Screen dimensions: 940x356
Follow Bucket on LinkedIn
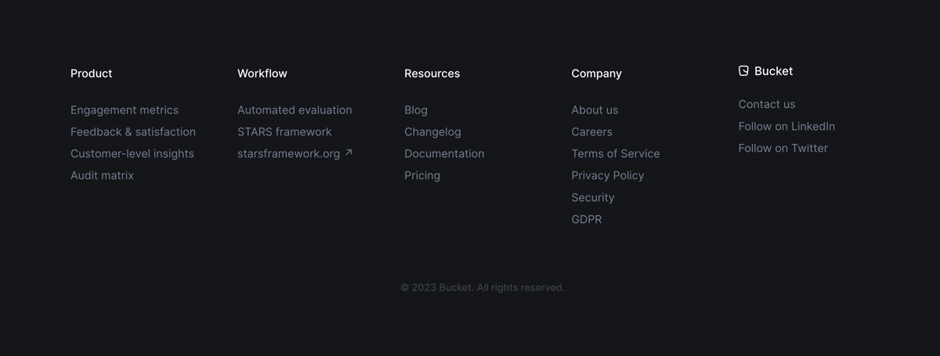tap(786, 127)
